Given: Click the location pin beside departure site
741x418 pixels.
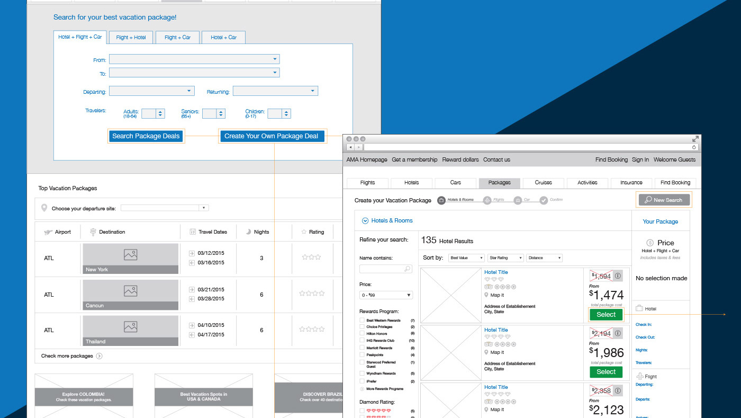Looking at the screenshot, I should point(44,208).
